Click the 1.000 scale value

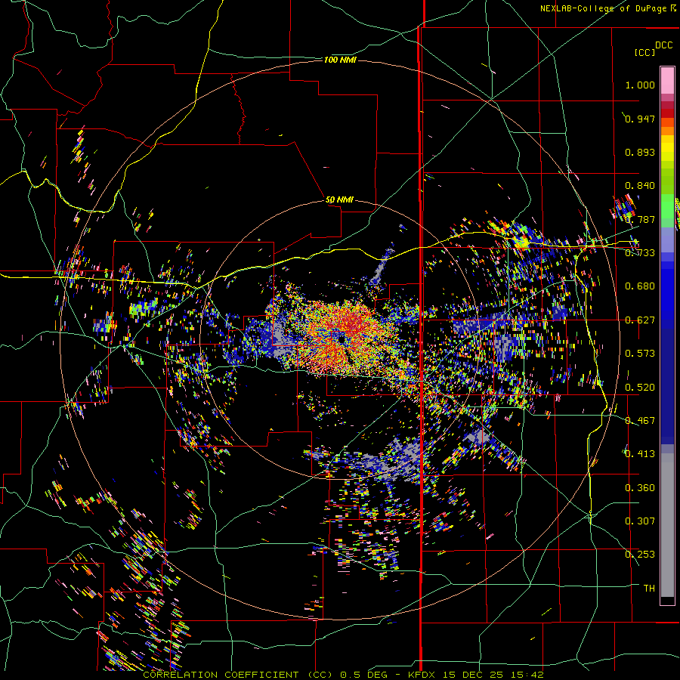point(640,85)
